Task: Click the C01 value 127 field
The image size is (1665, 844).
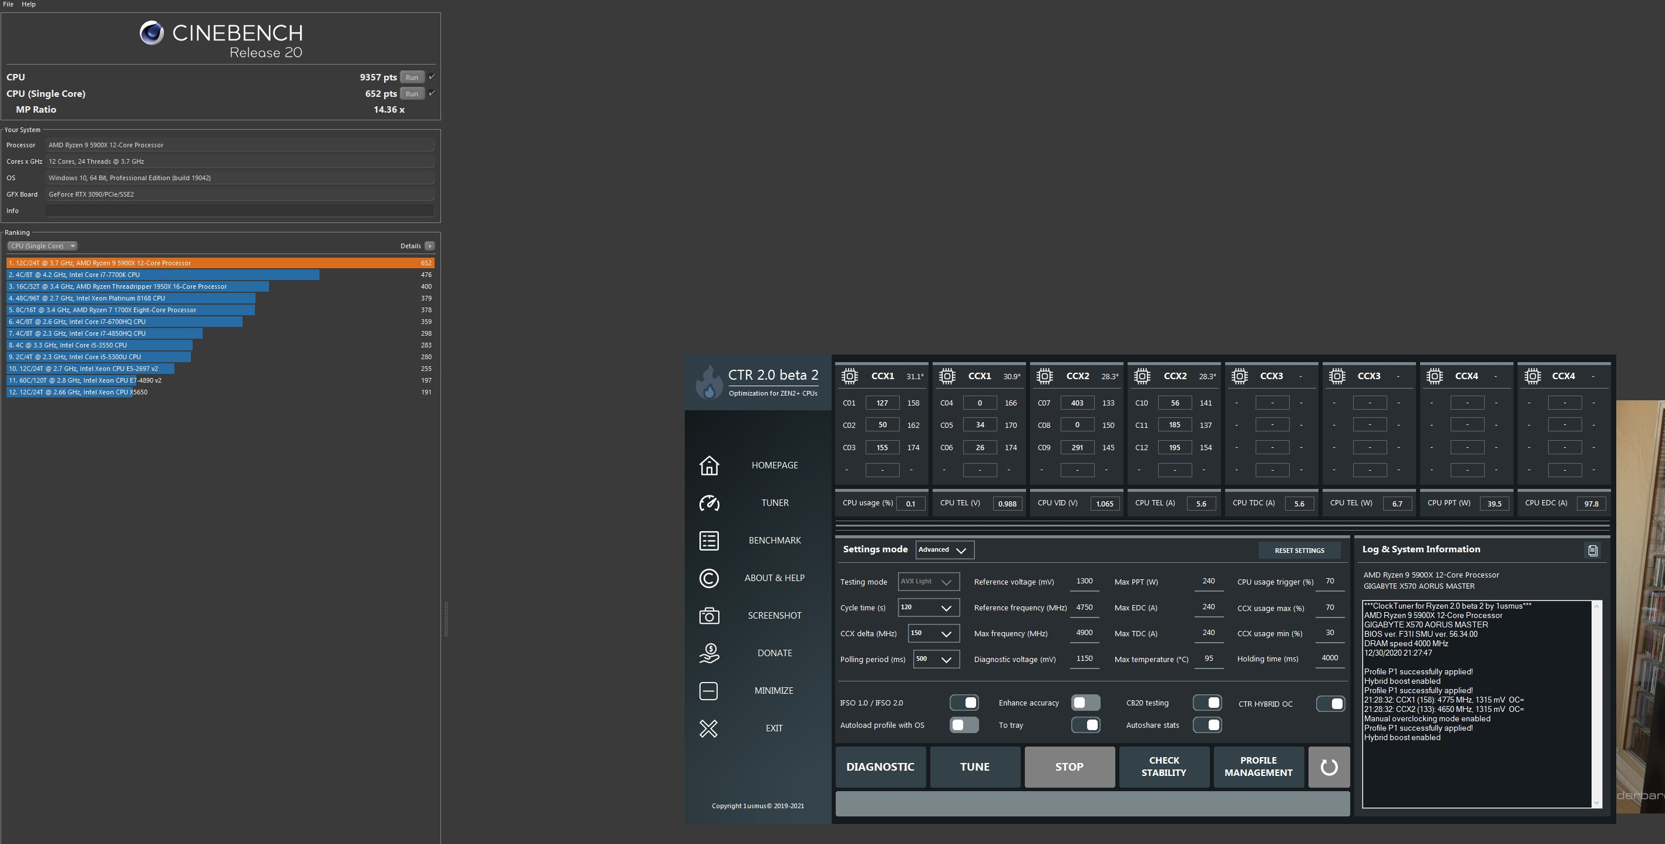Action: (882, 403)
